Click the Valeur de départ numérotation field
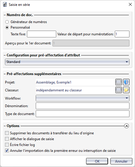The width and height of the screenshot is (135, 167). pyautogui.click(x=122, y=34)
